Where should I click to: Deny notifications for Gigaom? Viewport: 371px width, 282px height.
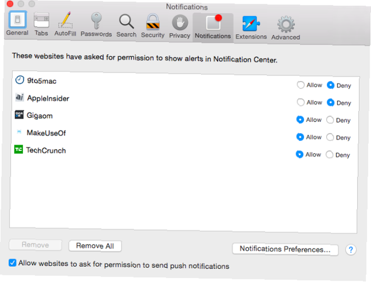pos(330,120)
